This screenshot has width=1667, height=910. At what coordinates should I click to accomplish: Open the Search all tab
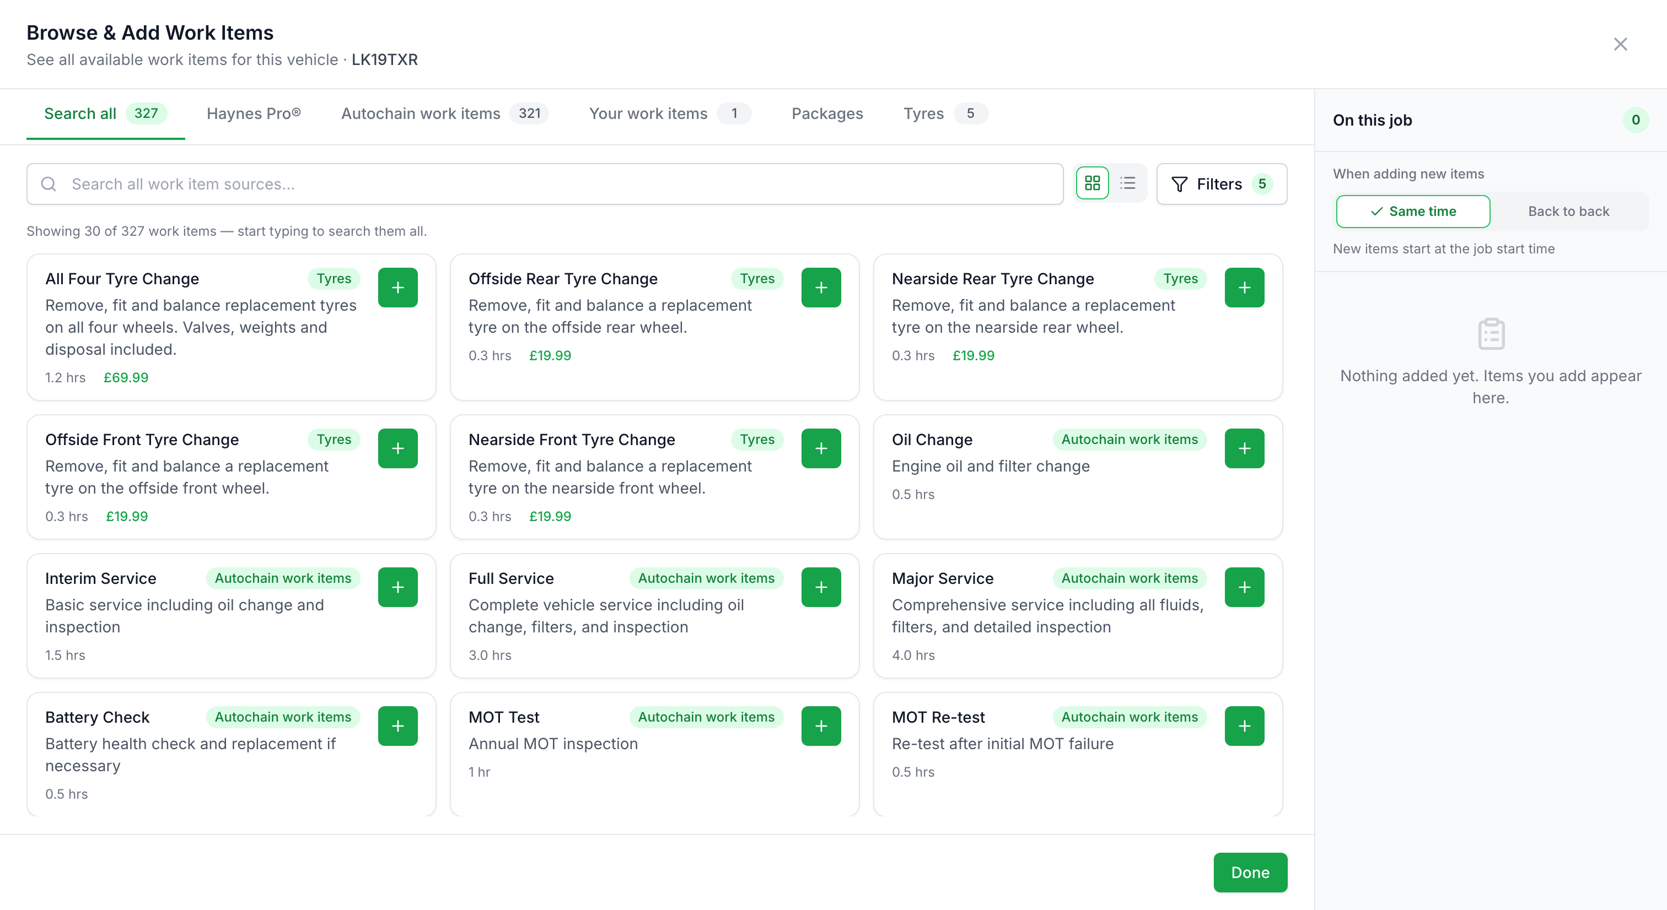[x=105, y=114]
